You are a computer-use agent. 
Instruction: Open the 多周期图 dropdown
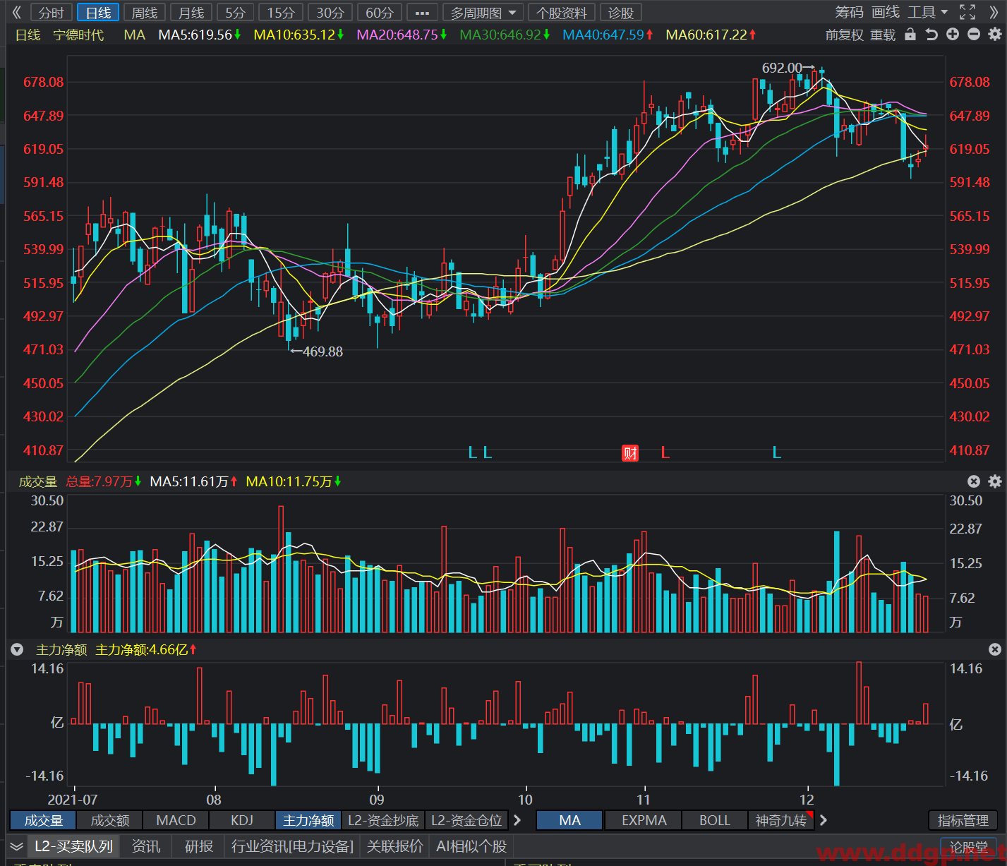point(483,13)
